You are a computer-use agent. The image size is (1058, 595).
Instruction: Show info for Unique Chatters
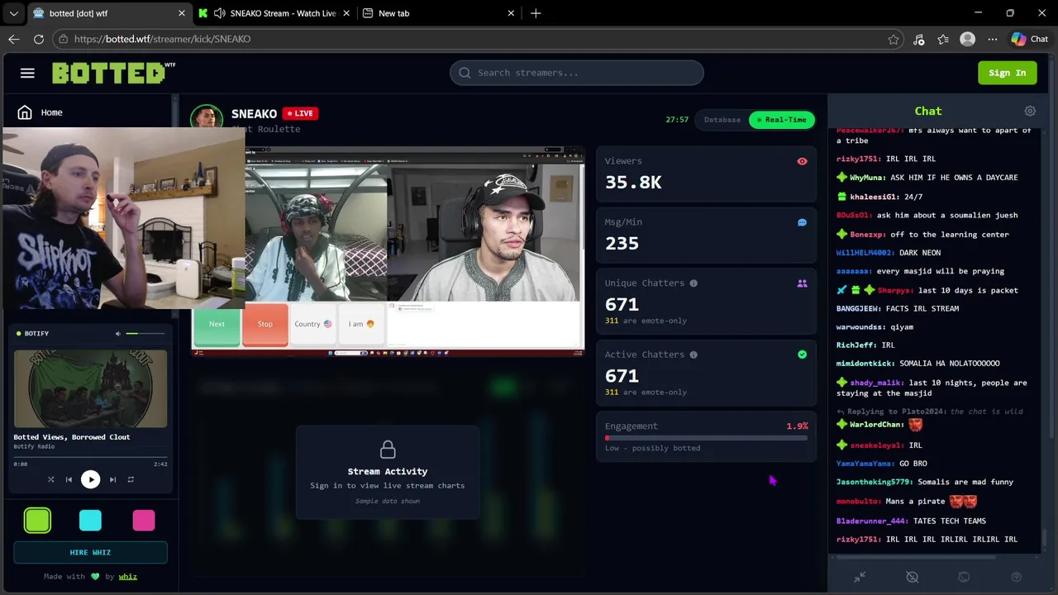click(x=693, y=283)
